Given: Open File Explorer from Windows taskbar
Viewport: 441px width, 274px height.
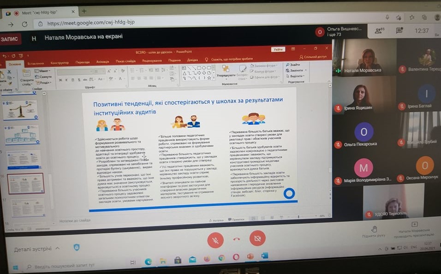Looking at the screenshot, I should pos(163,261).
